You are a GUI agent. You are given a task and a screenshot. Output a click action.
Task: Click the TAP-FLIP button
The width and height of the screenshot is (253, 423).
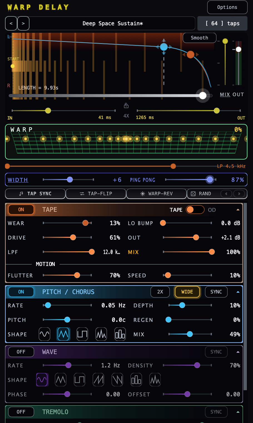point(96,194)
